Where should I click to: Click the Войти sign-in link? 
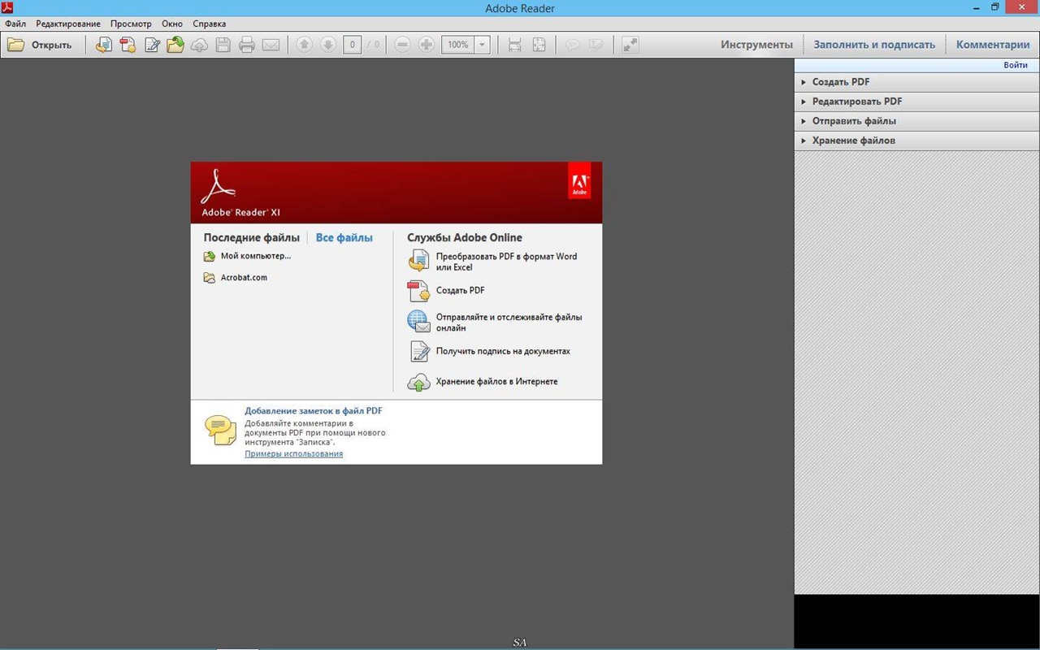(x=1015, y=65)
